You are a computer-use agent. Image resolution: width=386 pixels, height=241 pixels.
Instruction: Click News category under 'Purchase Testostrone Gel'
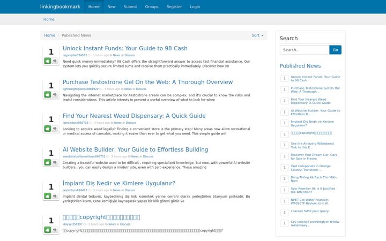(128, 89)
